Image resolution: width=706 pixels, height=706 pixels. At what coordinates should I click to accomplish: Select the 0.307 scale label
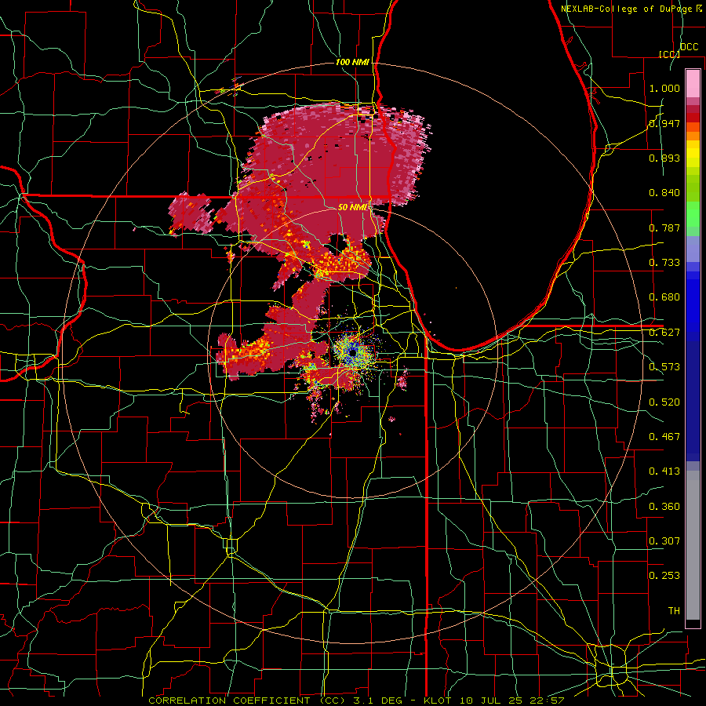[664, 541]
